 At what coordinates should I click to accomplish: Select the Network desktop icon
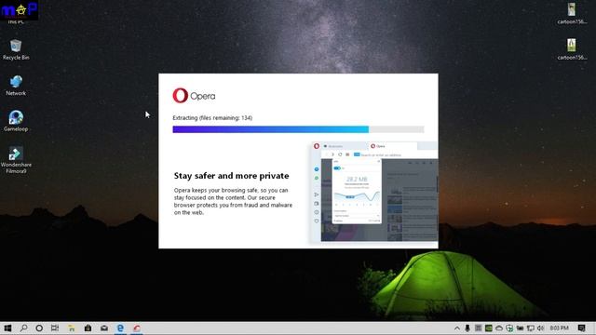(16, 86)
